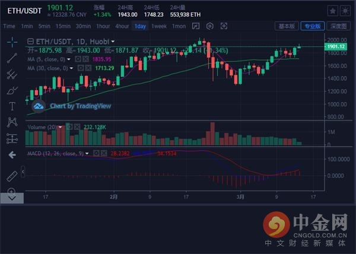This screenshot has height=254, width=356.
Task: Collapse the left drawing toolbar handle
Action: pos(23,172)
